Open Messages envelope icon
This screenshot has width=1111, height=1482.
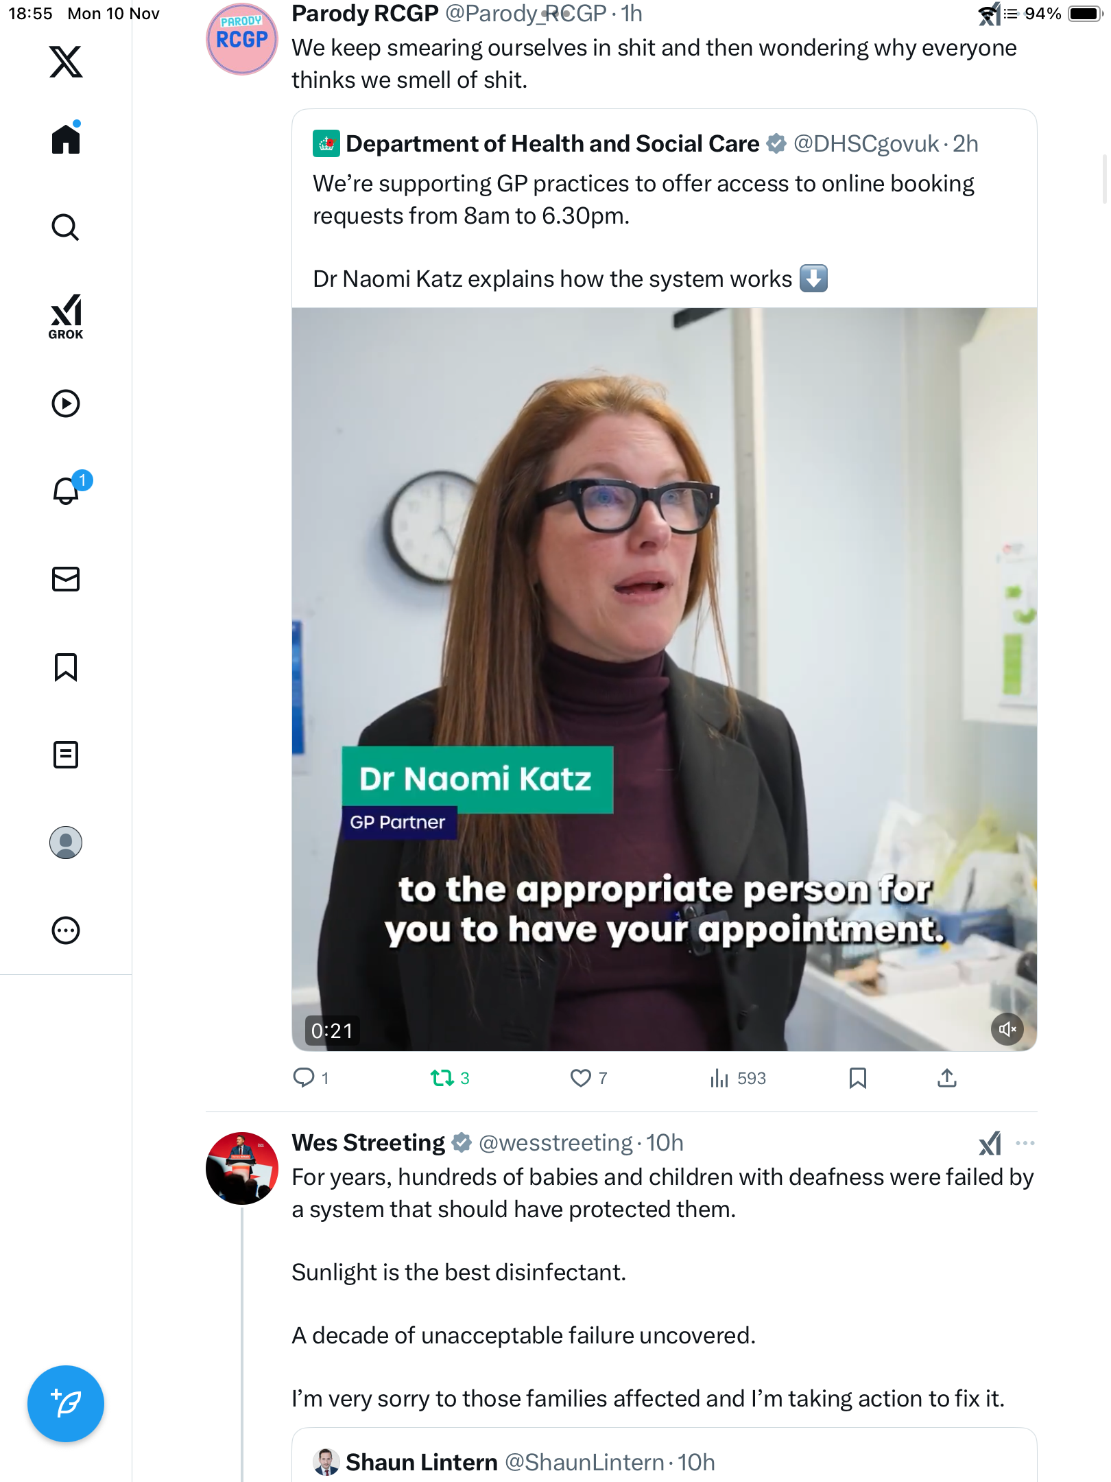(x=66, y=579)
